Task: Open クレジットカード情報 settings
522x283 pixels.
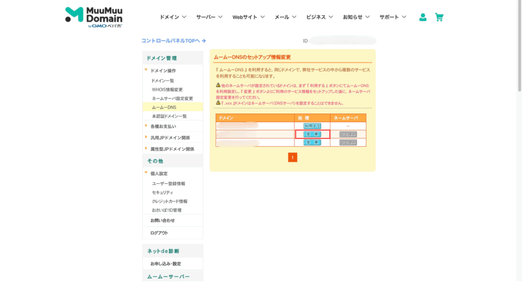Action: click(169, 202)
